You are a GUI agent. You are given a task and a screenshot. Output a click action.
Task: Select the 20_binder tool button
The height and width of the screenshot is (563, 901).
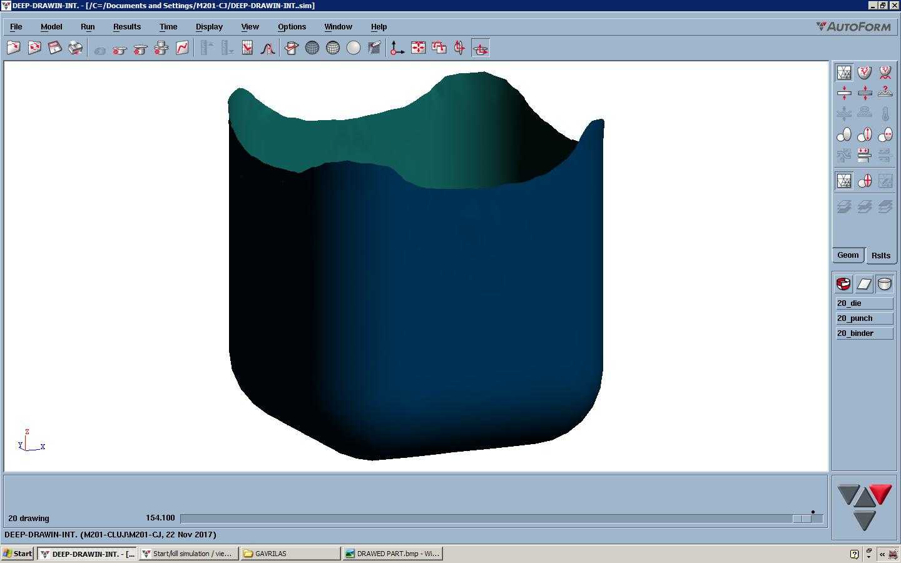click(865, 333)
